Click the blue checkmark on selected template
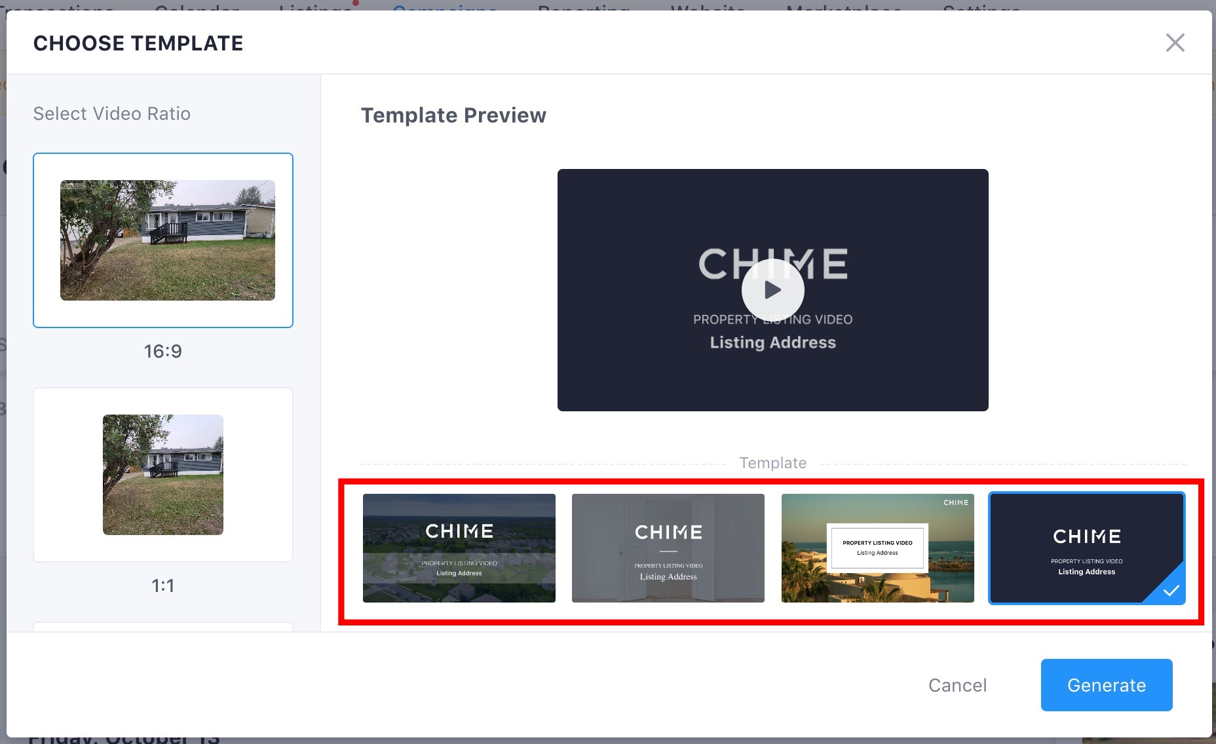The width and height of the screenshot is (1216, 744). (x=1171, y=590)
